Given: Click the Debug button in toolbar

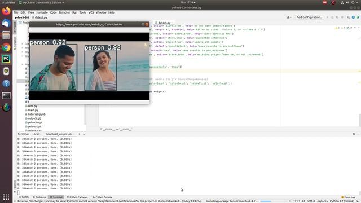Looking at the screenshot, I should [x=332, y=17].
